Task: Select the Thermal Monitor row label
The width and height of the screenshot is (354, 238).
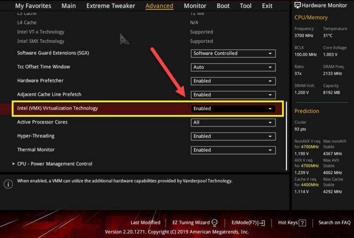Action: click(35, 150)
